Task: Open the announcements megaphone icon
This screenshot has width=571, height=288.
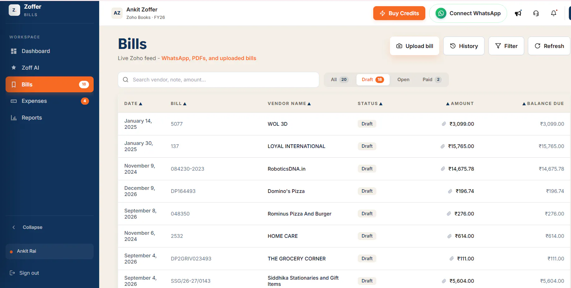Action: click(x=518, y=13)
